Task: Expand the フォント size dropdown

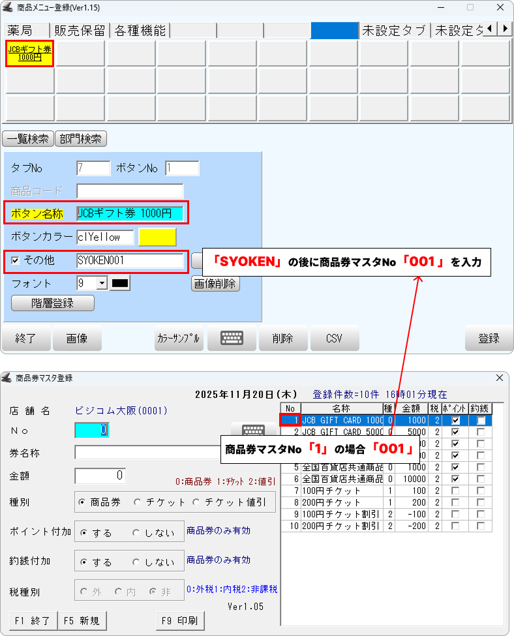Action: tap(102, 283)
